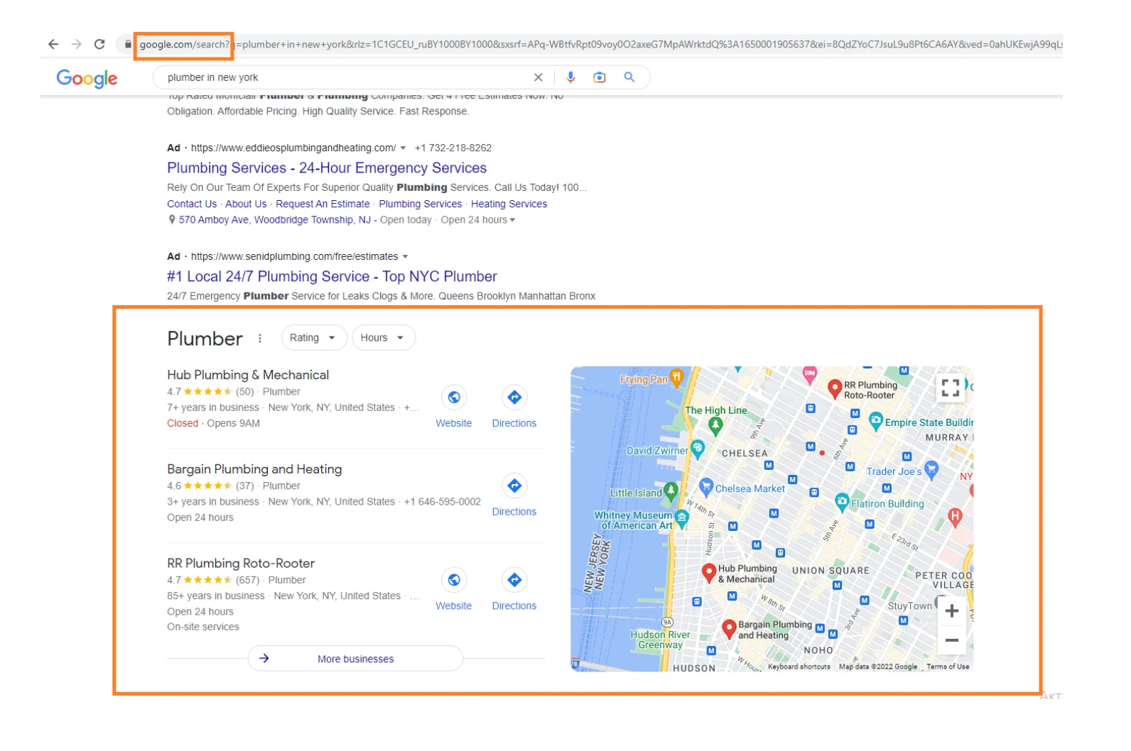1131x751 pixels.
Task: Click Frying Pan restaurant map marker
Action: (677, 378)
